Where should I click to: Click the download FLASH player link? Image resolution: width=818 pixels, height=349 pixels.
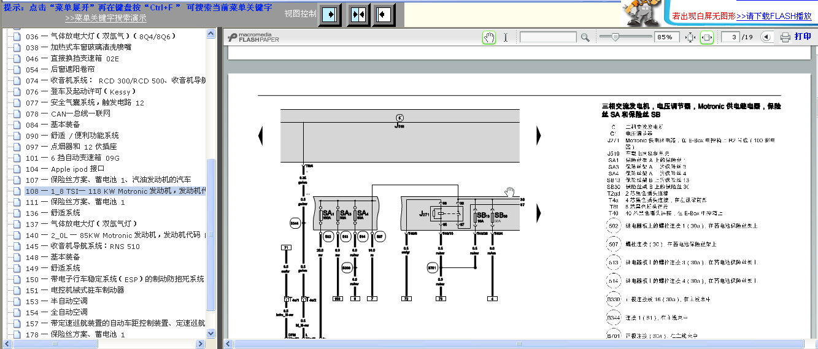tap(773, 16)
